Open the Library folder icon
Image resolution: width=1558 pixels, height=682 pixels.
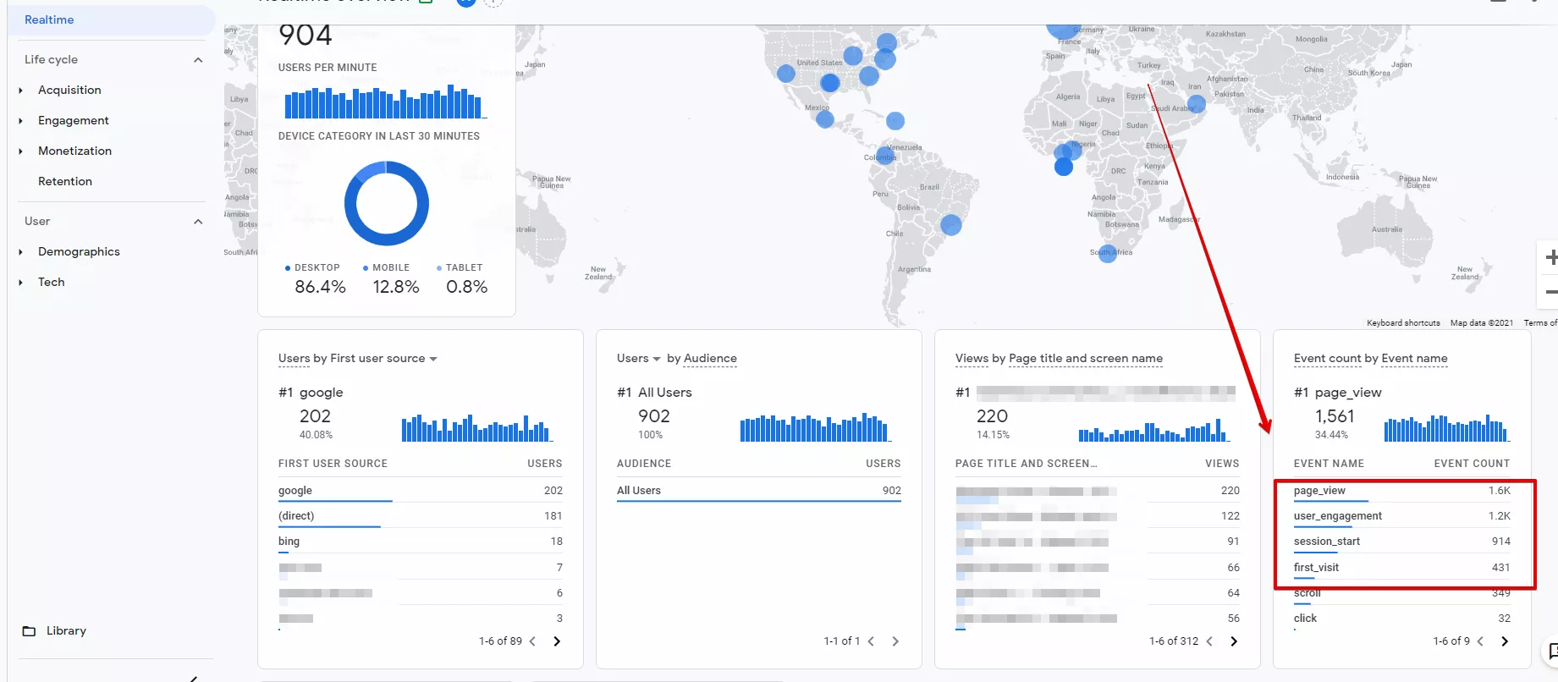coord(29,630)
